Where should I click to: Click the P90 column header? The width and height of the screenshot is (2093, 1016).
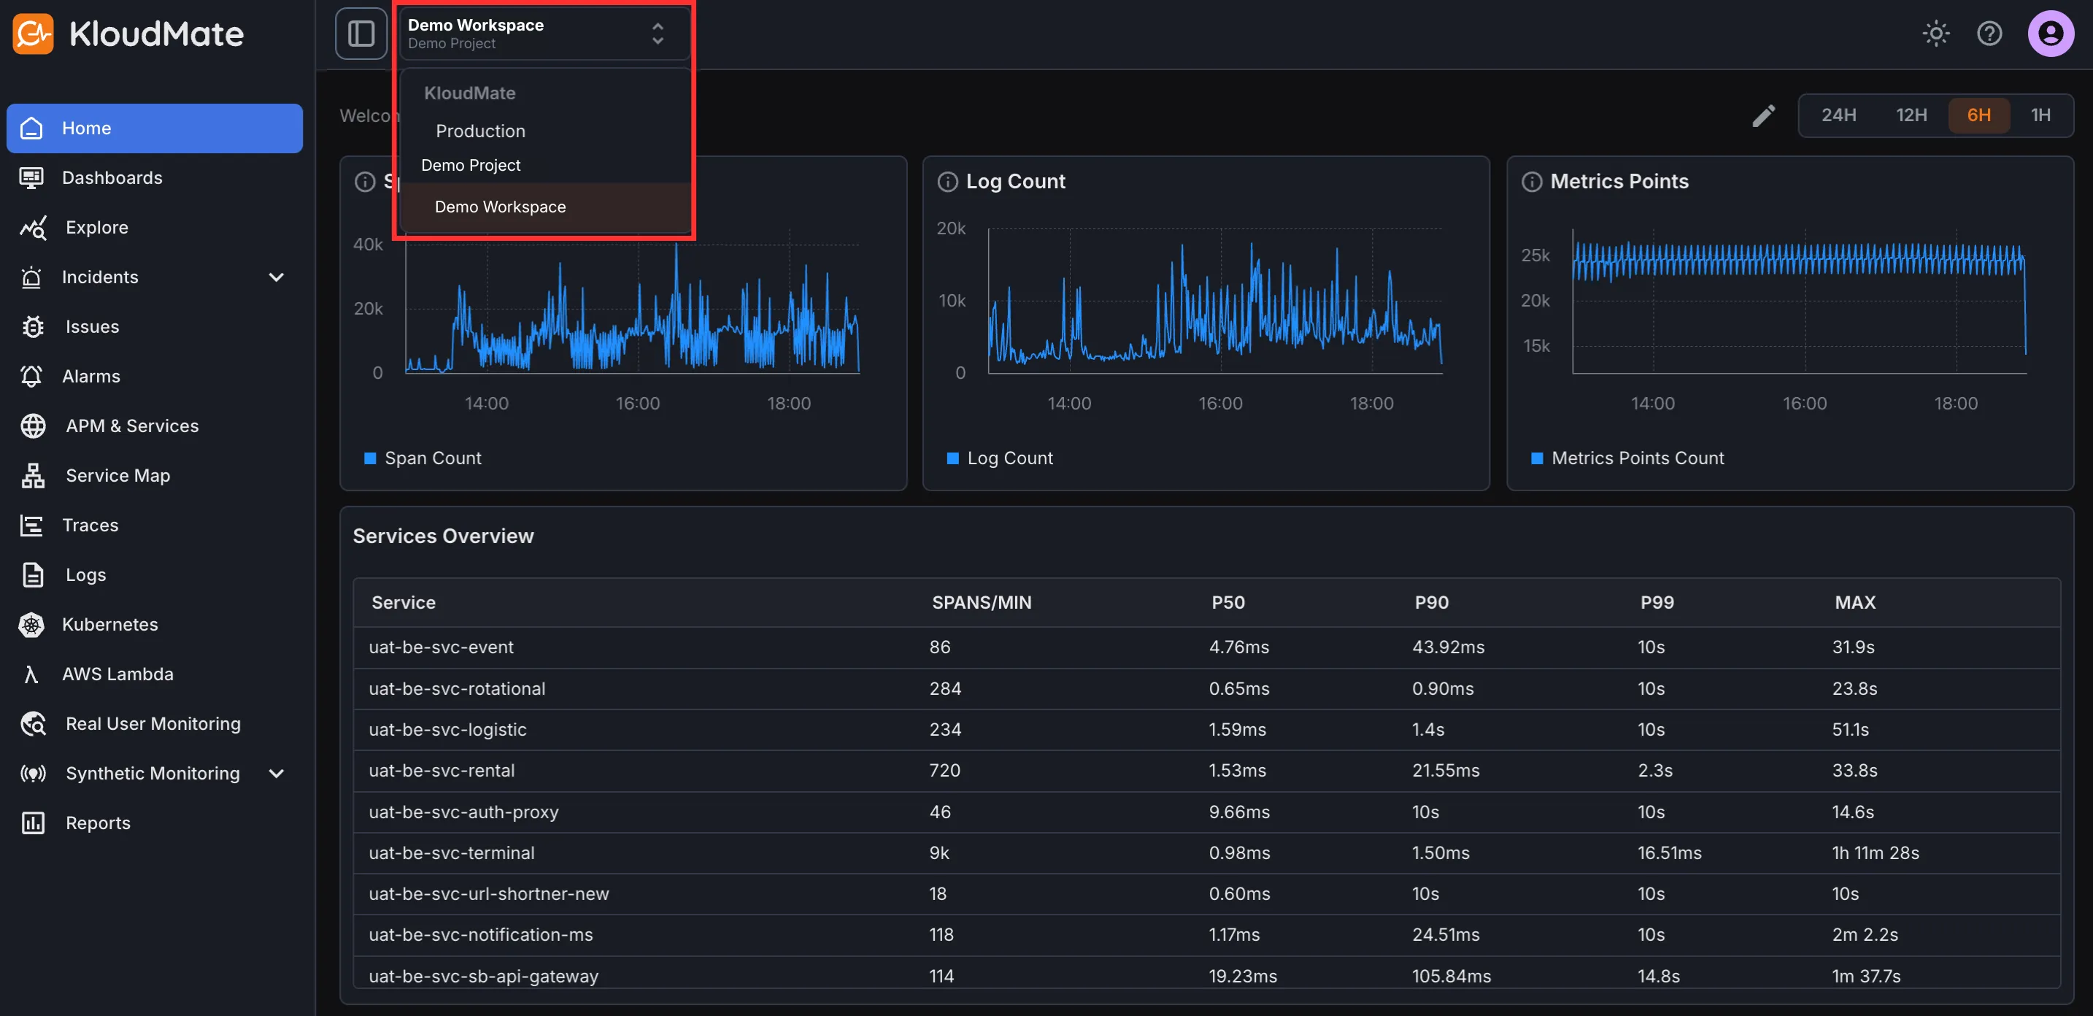[1432, 602]
